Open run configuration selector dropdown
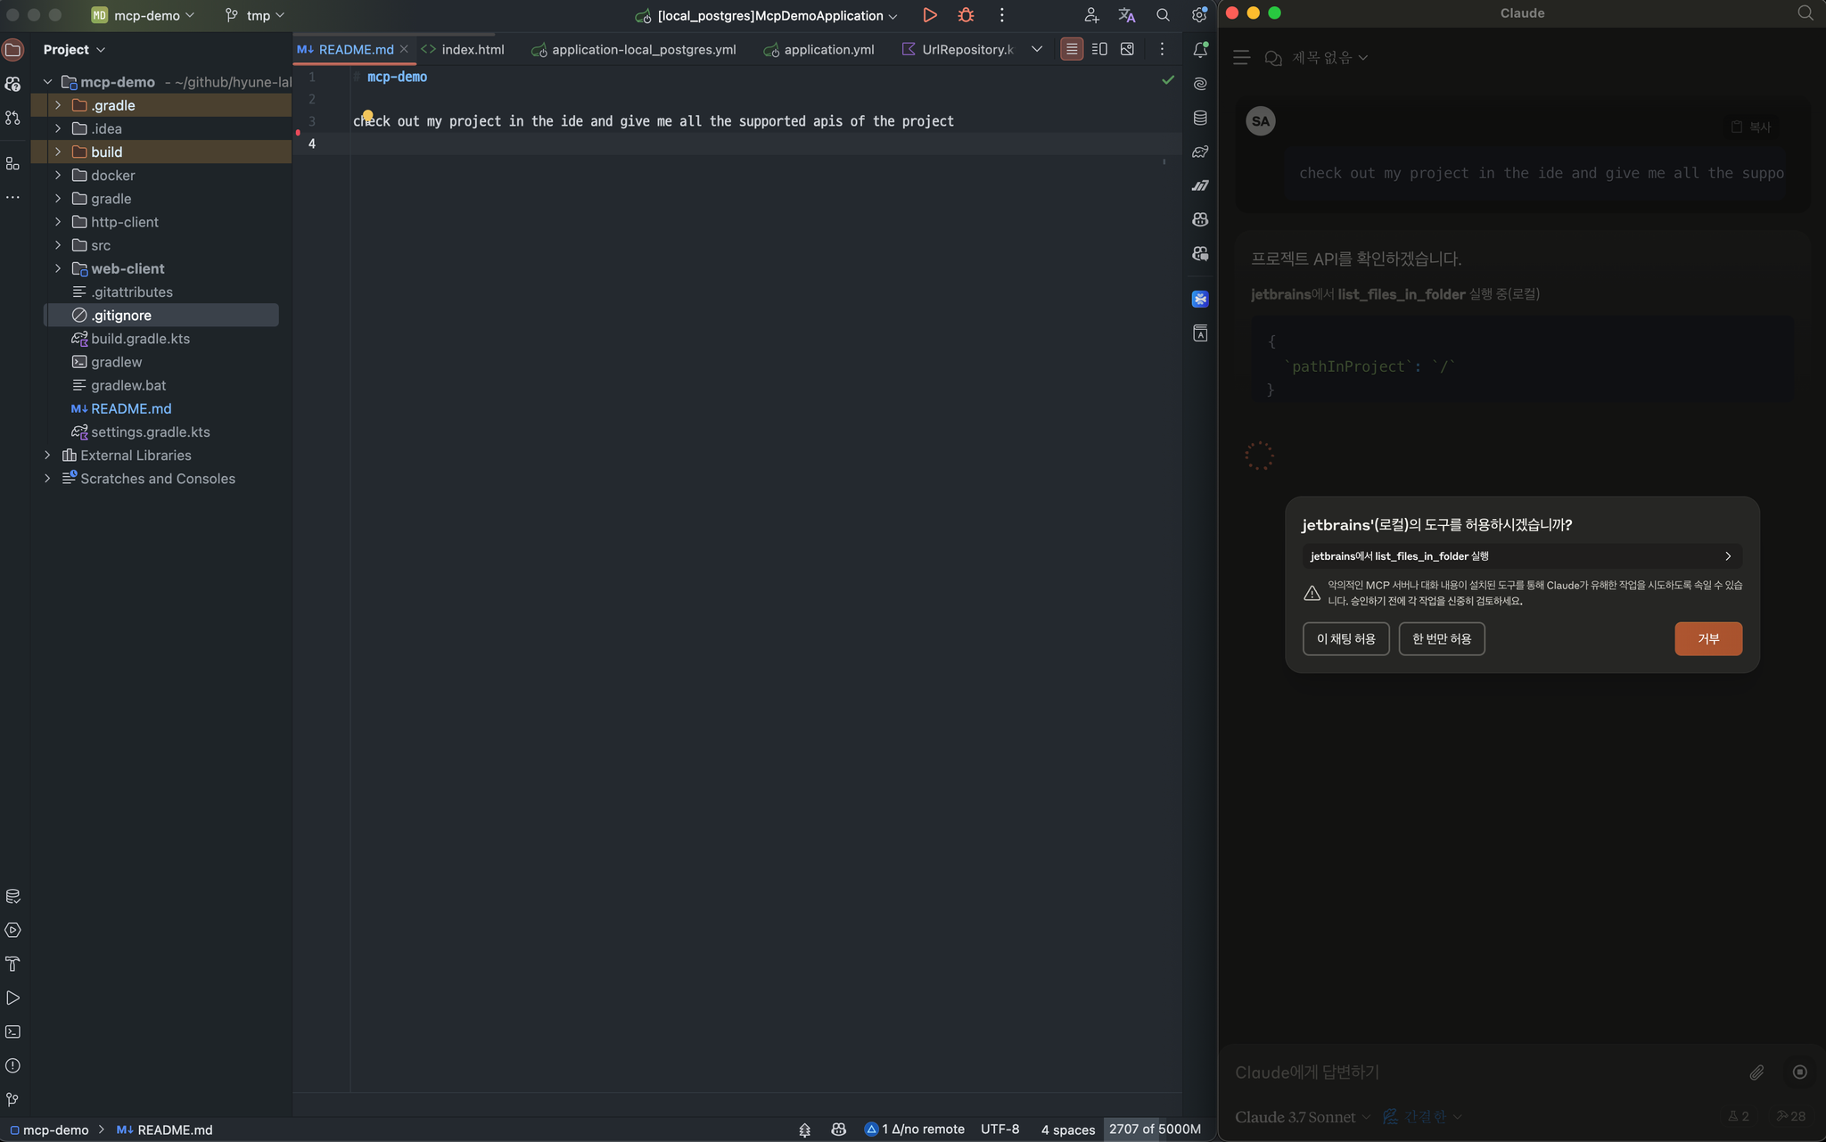The height and width of the screenshot is (1142, 1826). point(766,15)
